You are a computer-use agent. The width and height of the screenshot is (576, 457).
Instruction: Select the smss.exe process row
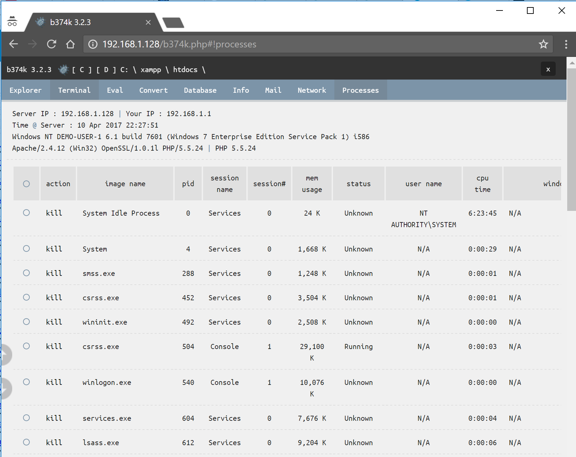[x=26, y=273]
